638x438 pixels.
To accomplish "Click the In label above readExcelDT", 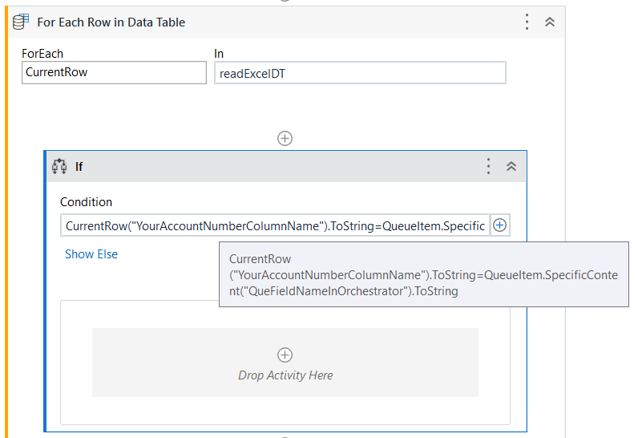I will coord(219,54).
